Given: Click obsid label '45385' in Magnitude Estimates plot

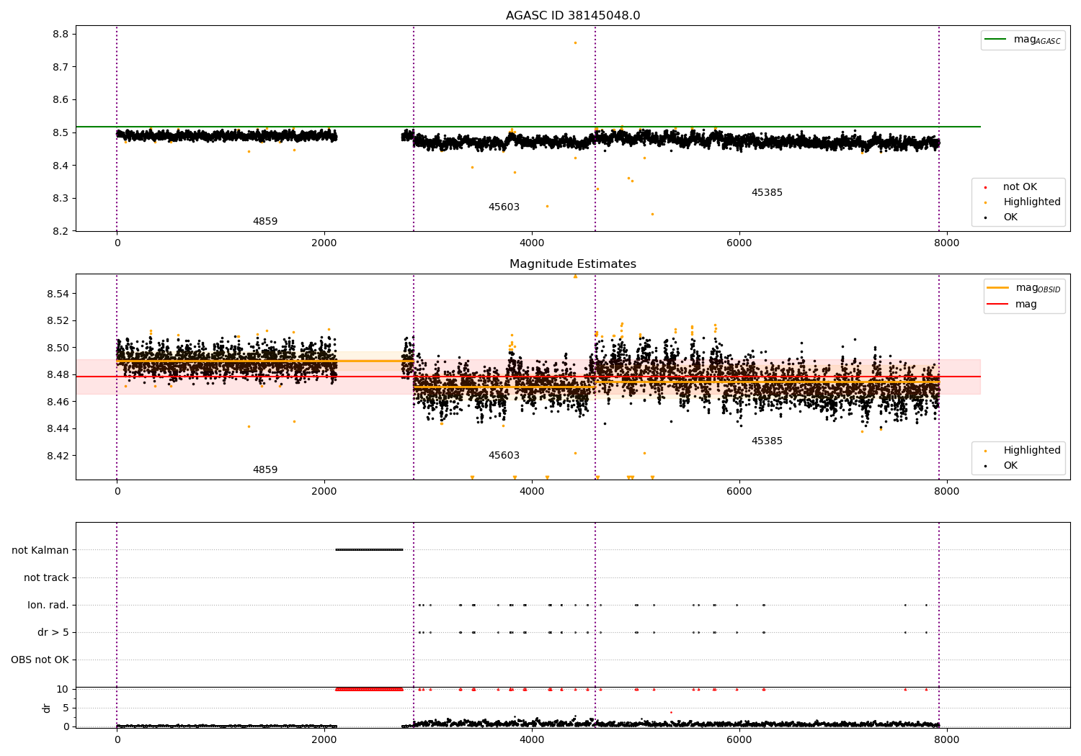Looking at the screenshot, I should tap(767, 441).
